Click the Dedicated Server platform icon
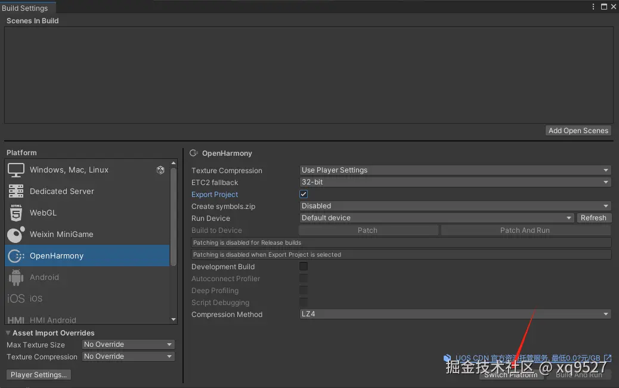 (16, 191)
